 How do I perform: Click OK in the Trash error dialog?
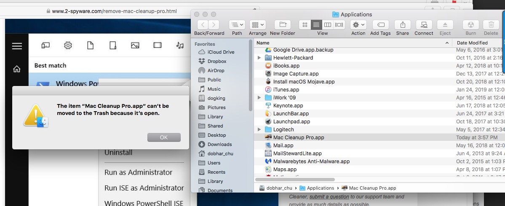coord(164,137)
